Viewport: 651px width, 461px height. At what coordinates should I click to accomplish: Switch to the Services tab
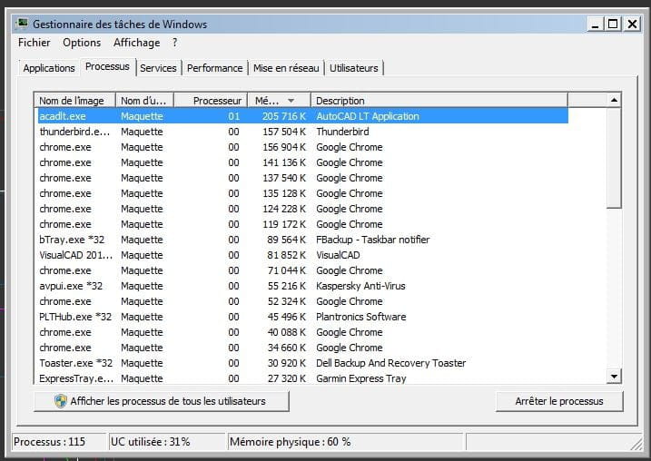click(158, 68)
